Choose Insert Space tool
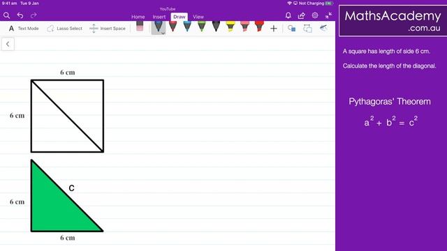 pyautogui.click(x=108, y=29)
